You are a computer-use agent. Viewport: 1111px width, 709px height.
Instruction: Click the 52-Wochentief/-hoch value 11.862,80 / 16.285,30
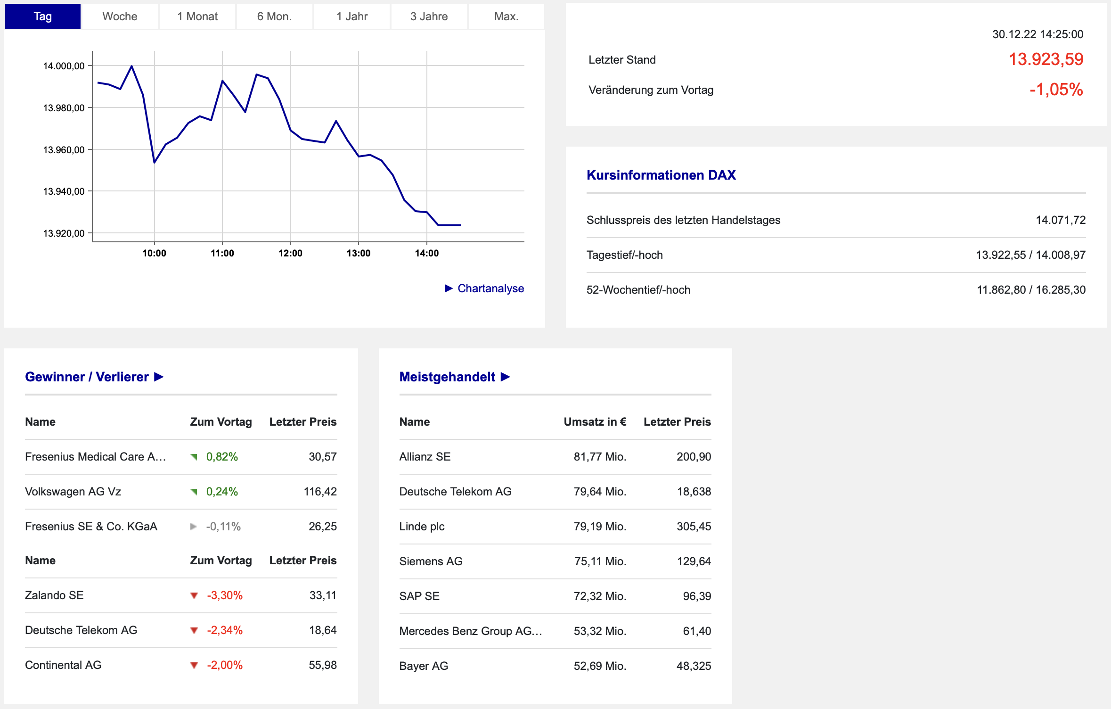1031,290
